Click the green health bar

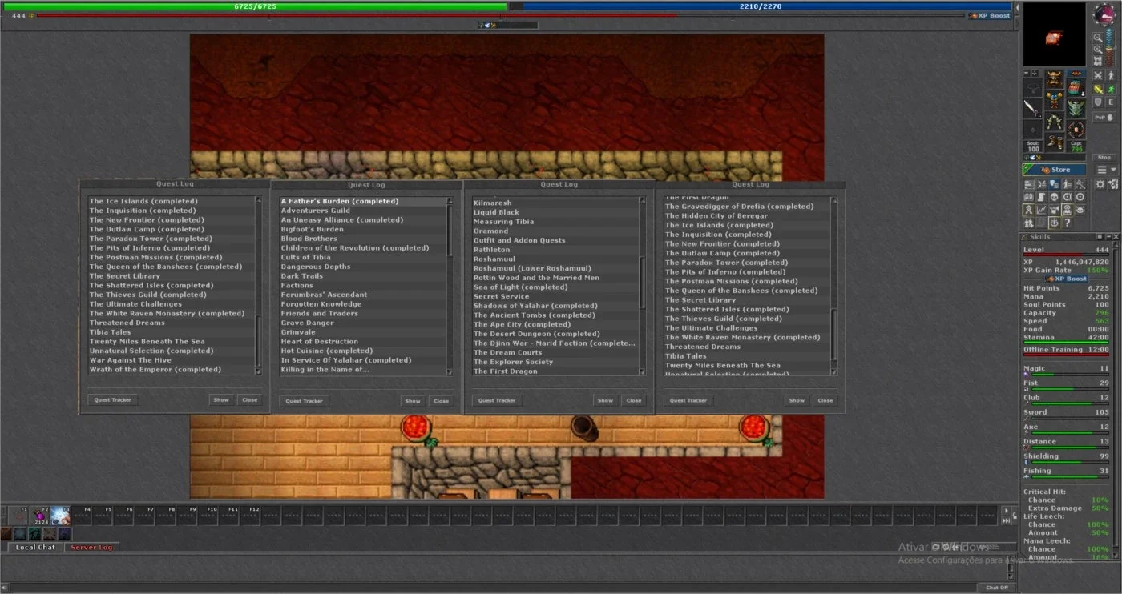(x=254, y=6)
